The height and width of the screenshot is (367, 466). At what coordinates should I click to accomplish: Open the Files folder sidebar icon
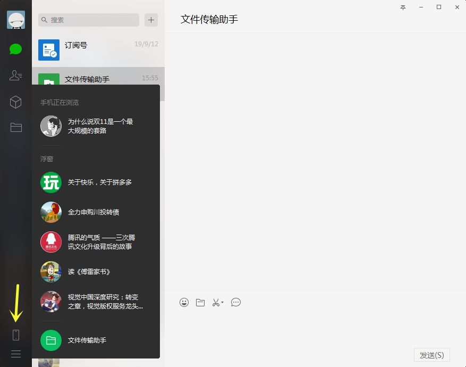tap(16, 127)
